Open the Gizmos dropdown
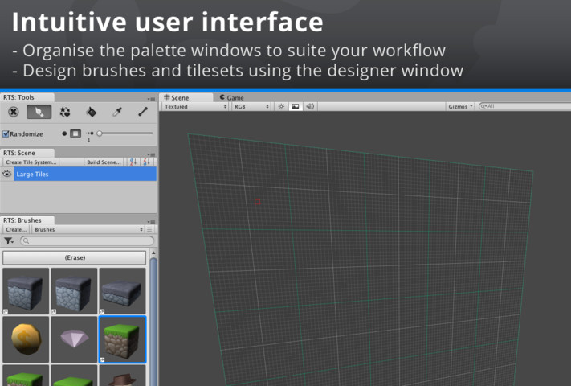 [x=460, y=106]
